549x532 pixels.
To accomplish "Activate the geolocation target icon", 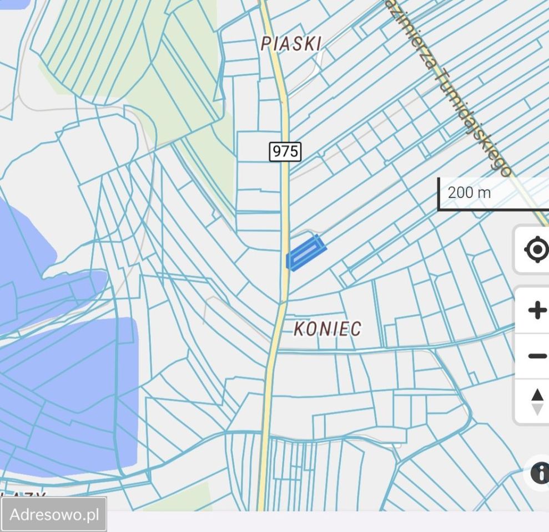I will coord(536,250).
